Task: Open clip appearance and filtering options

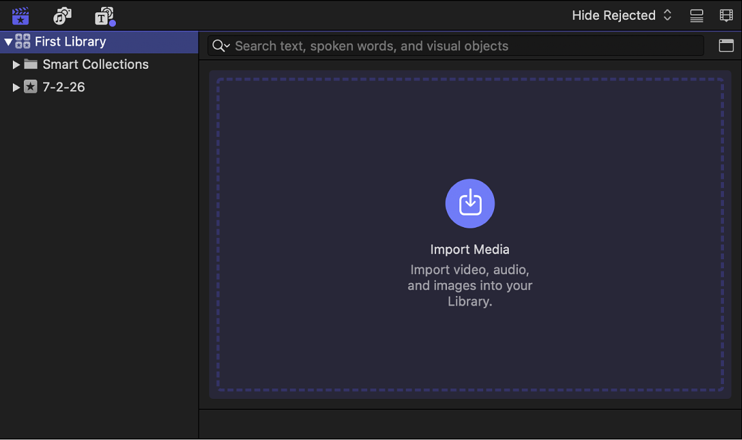Action: tap(726, 16)
